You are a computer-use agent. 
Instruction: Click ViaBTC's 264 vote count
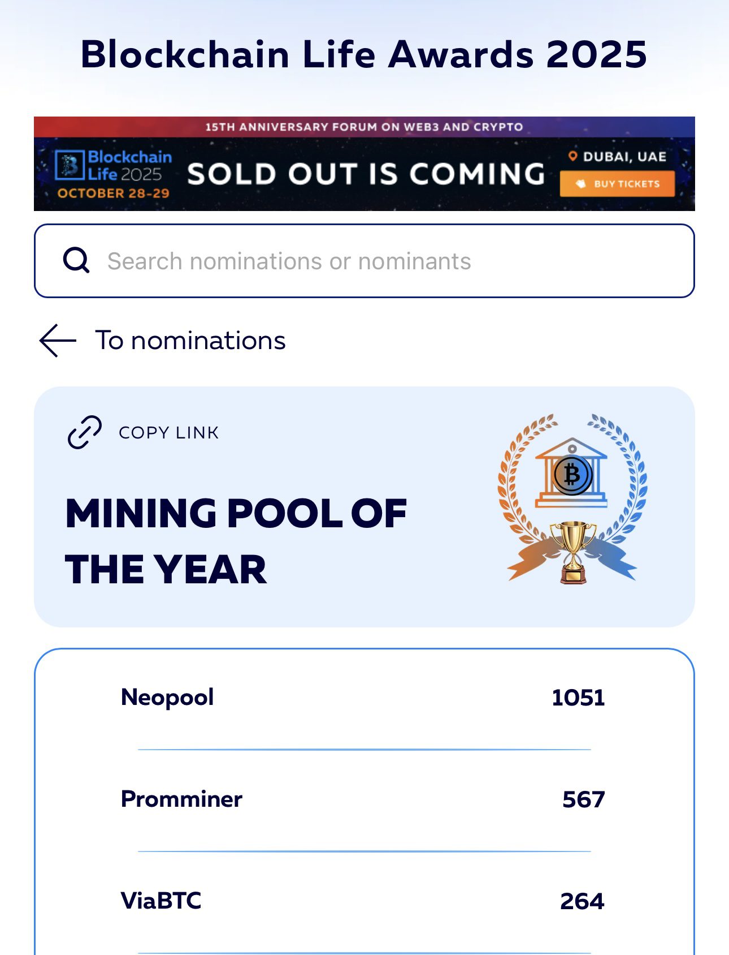click(x=582, y=901)
